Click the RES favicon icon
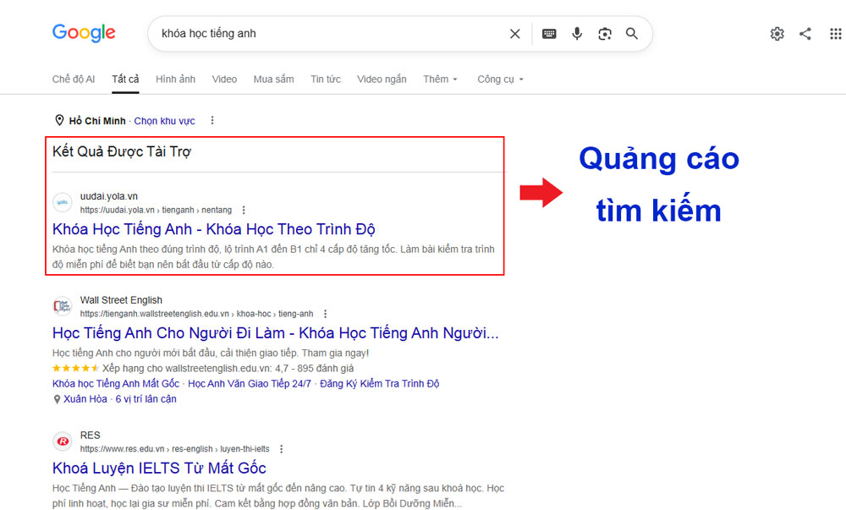This screenshot has width=846, height=510. pyautogui.click(x=63, y=441)
